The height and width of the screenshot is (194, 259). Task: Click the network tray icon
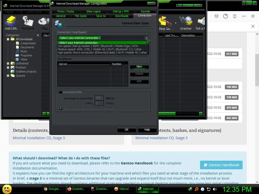(x=209, y=189)
